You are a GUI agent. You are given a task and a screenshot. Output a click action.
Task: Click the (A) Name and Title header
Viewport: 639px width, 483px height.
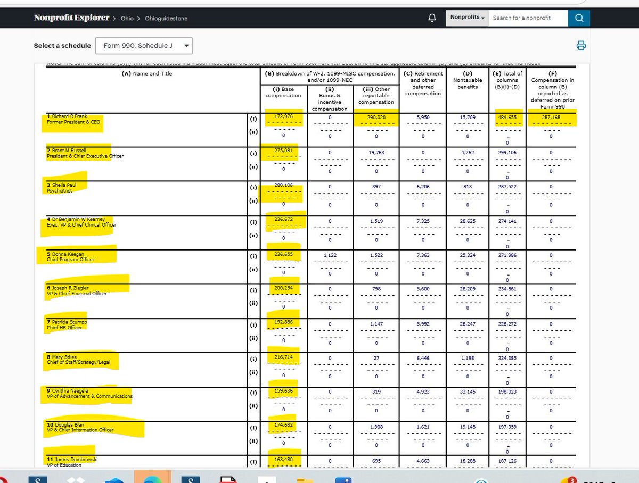[x=147, y=73]
